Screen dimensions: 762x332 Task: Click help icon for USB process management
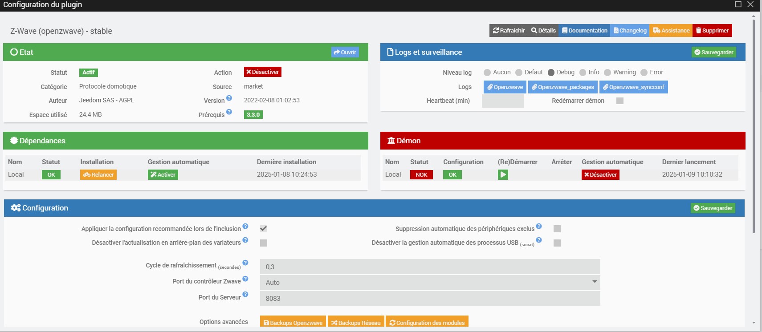(539, 240)
